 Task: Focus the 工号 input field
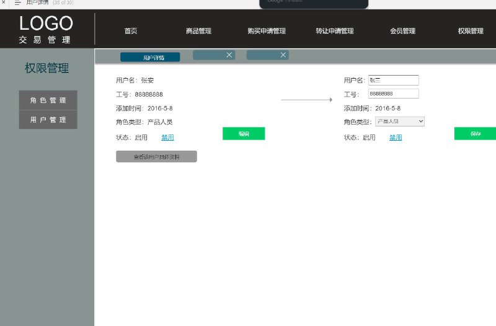click(394, 94)
